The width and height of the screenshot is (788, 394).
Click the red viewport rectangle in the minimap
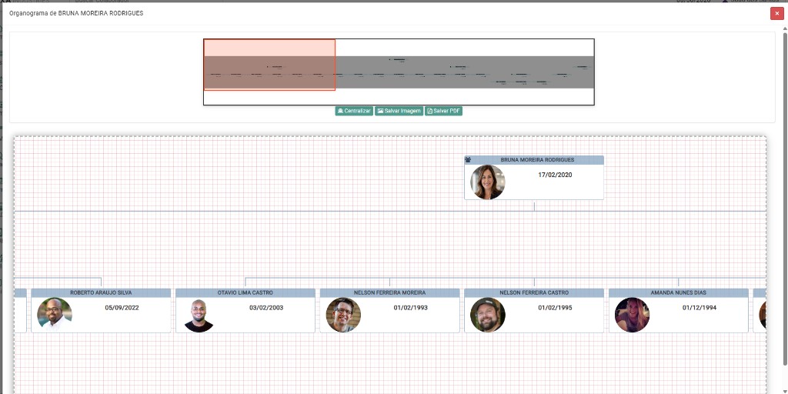pyautogui.click(x=269, y=65)
